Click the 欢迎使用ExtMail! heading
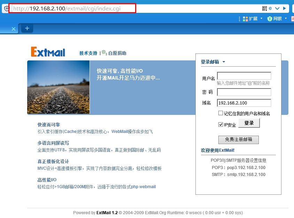Screen dimensions: 294x218 pyautogui.click(x=217, y=150)
